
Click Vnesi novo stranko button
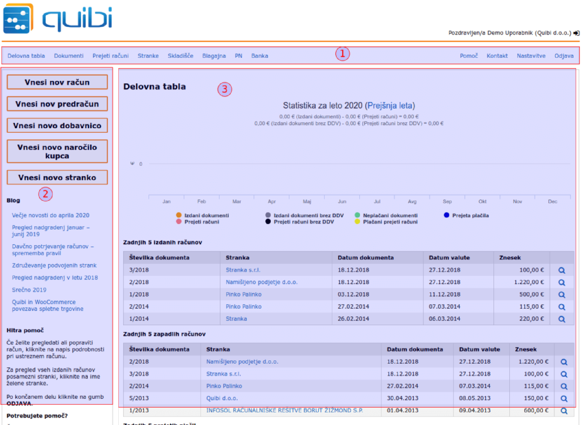(57, 177)
